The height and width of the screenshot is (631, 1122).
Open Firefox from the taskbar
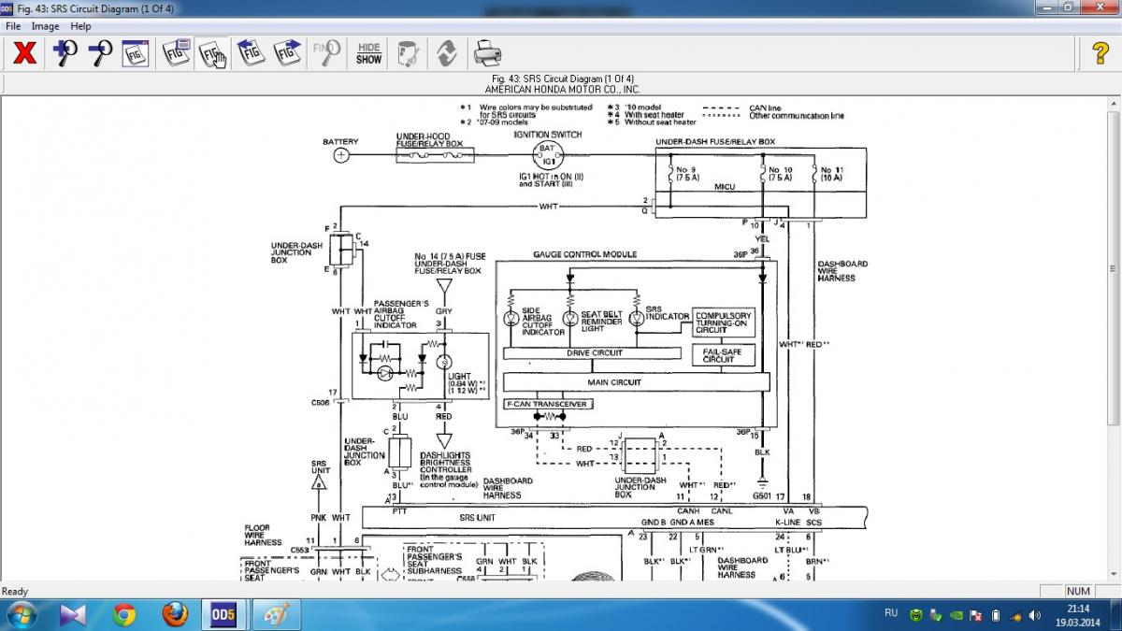pos(174,614)
